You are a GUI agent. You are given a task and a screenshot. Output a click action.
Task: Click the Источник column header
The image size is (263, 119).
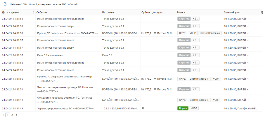(108, 12)
